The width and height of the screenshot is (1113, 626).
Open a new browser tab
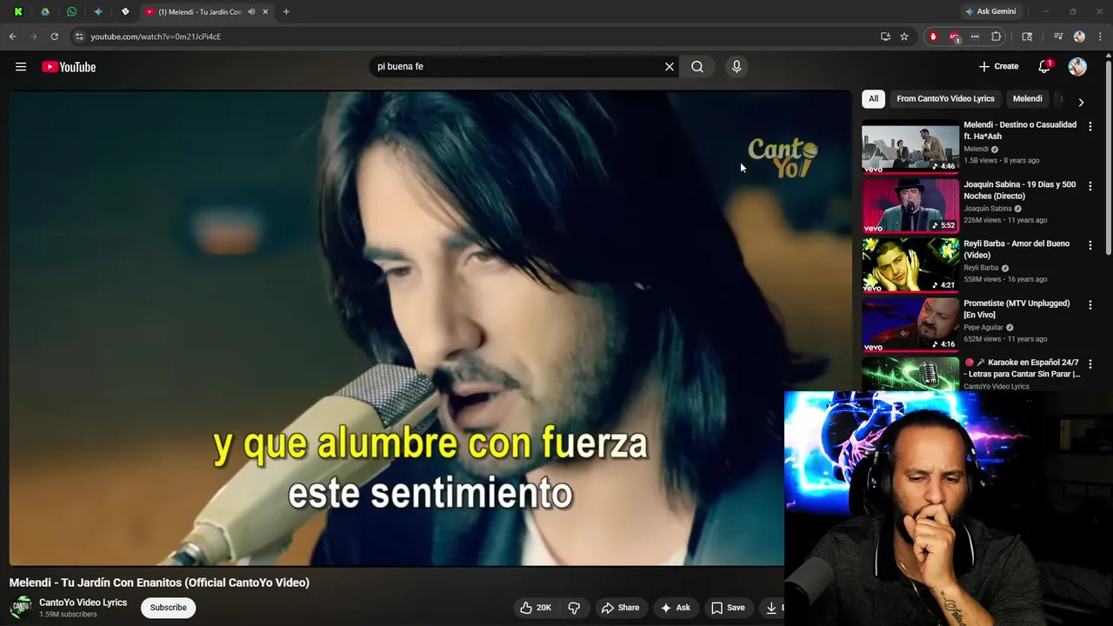pyautogui.click(x=286, y=12)
